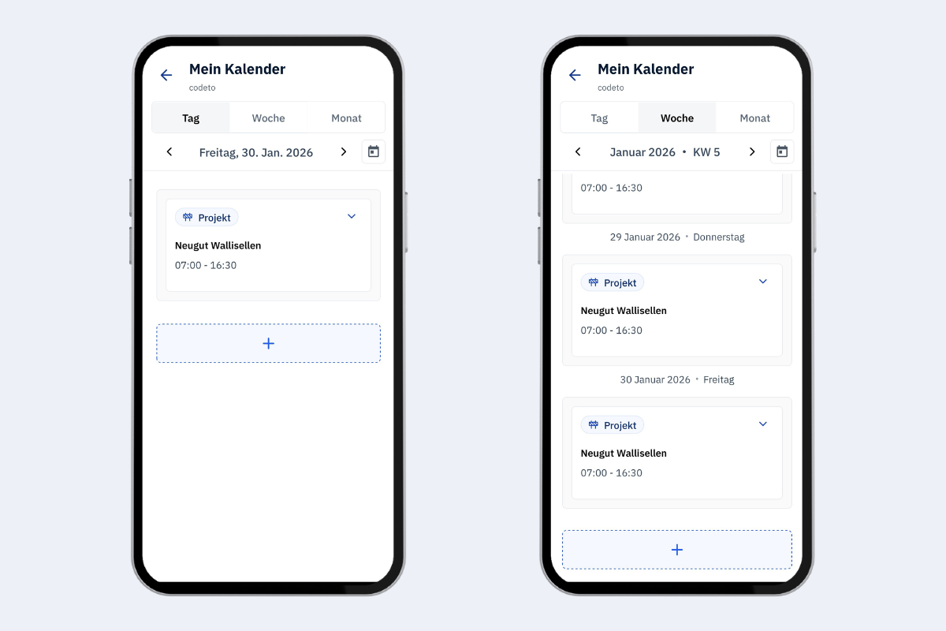Image resolution: width=946 pixels, height=631 pixels.
Task: Go back using left phone's arrow icon
Action: (166, 75)
